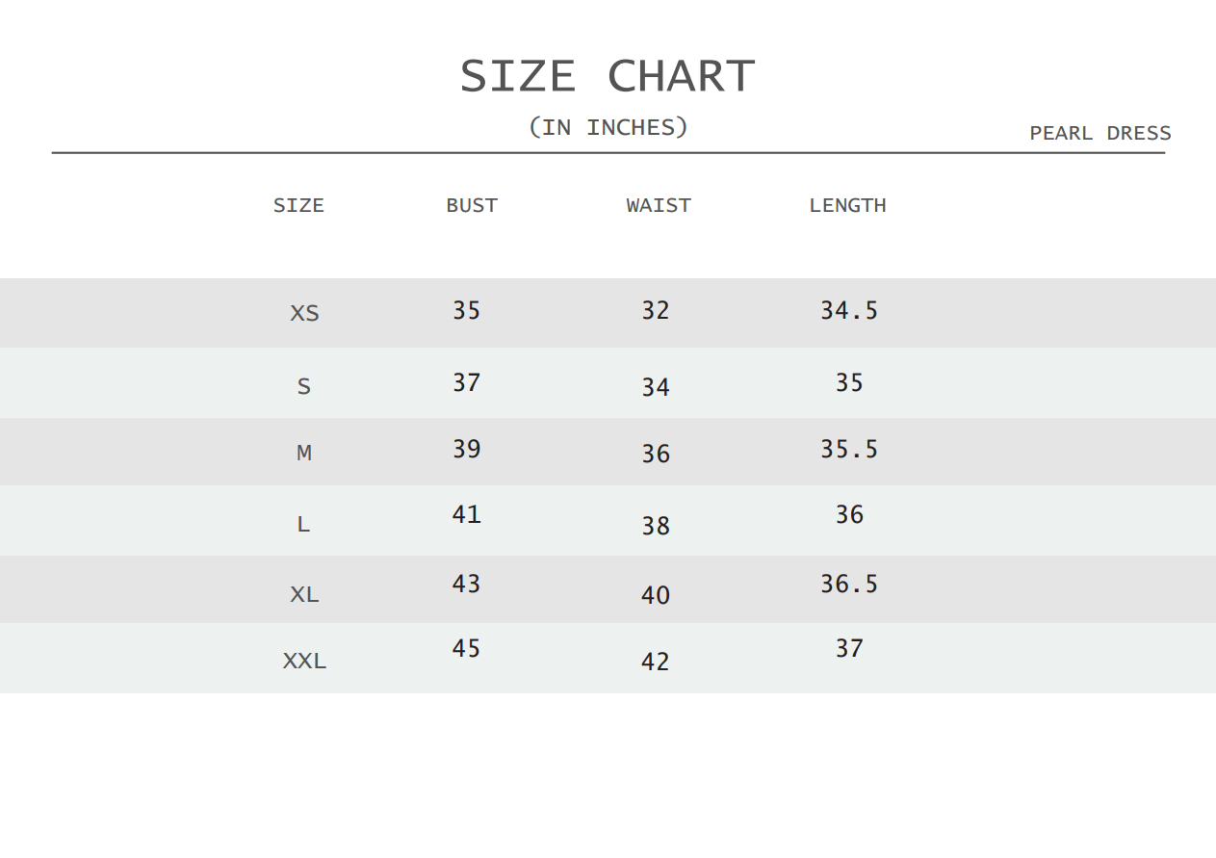Click bust value 35 for XS
Image resolution: width=1216 pixels, height=858 pixels.
coord(466,310)
